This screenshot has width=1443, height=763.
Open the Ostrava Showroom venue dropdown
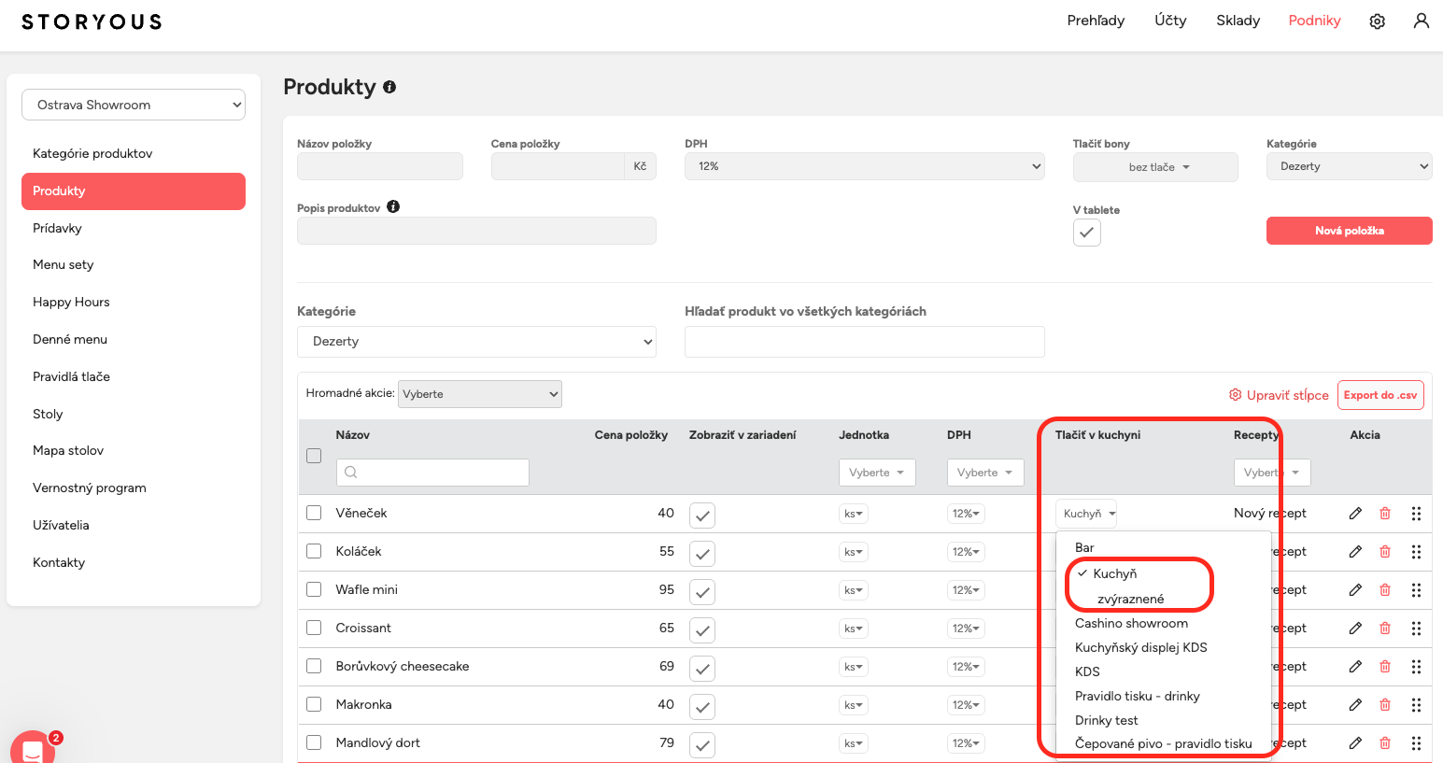click(x=134, y=105)
